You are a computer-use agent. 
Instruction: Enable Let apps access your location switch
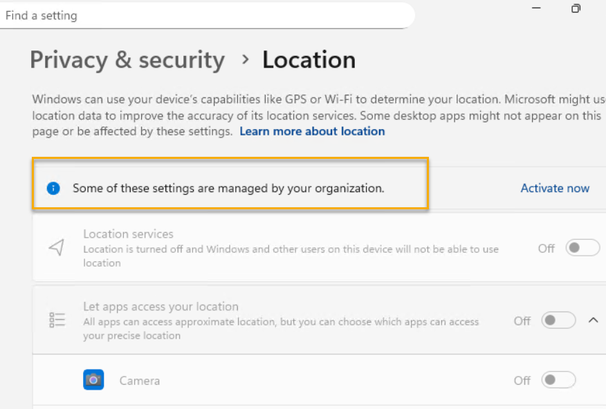(x=558, y=321)
